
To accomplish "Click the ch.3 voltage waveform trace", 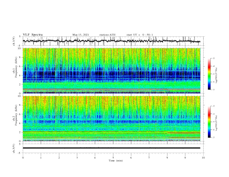I will point(112,148).
